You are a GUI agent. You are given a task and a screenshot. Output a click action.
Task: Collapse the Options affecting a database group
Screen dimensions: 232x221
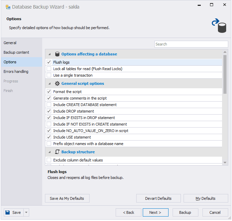(49, 54)
